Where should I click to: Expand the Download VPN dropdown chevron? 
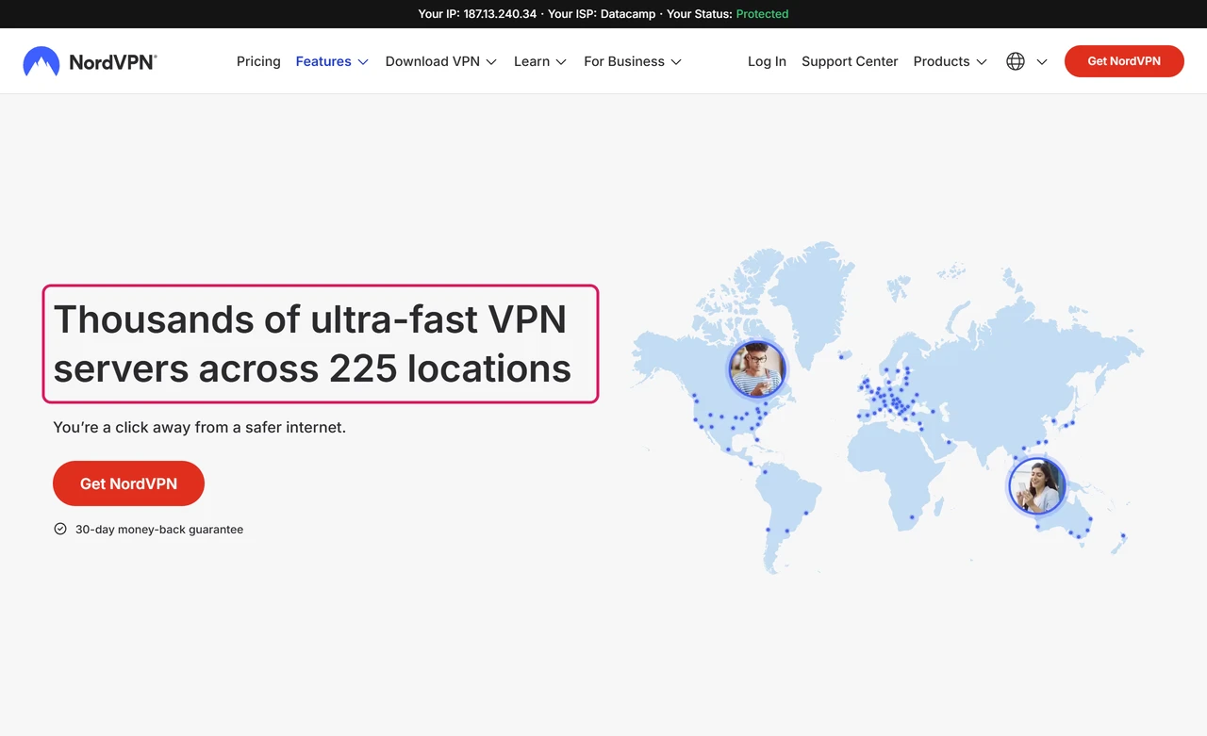click(491, 62)
